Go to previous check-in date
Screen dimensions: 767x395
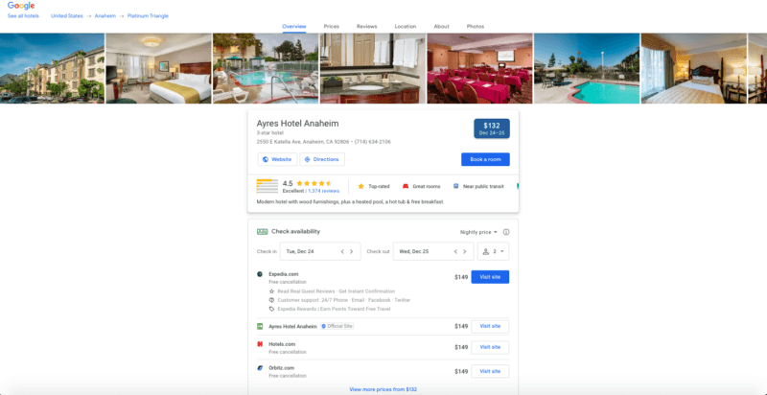(x=342, y=252)
